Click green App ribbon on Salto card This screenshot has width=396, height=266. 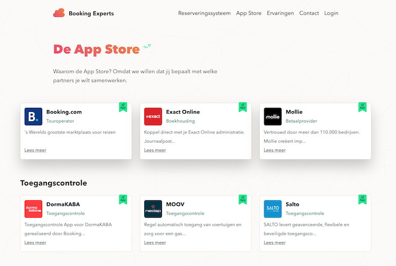[363, 199]
